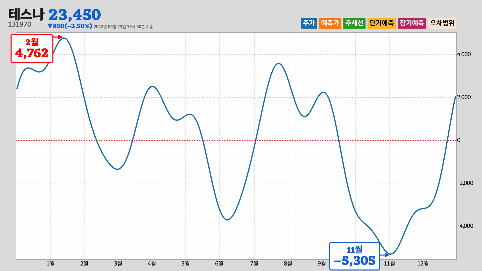This screenshot has width=482, height=271.
Task: Click the orange 예측가 legend tag
Action: [330, 23]
